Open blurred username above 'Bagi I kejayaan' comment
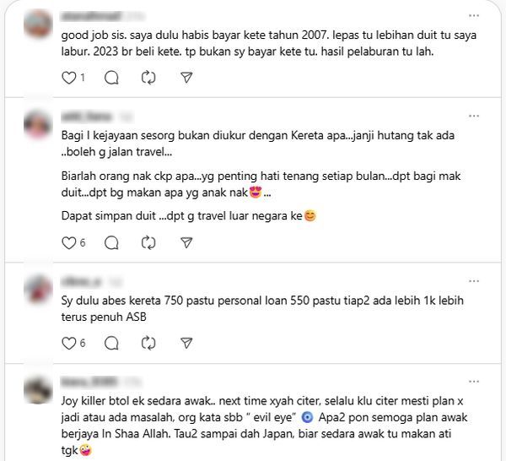Viewport: 506px width, 461px height. tap(87, 117)
